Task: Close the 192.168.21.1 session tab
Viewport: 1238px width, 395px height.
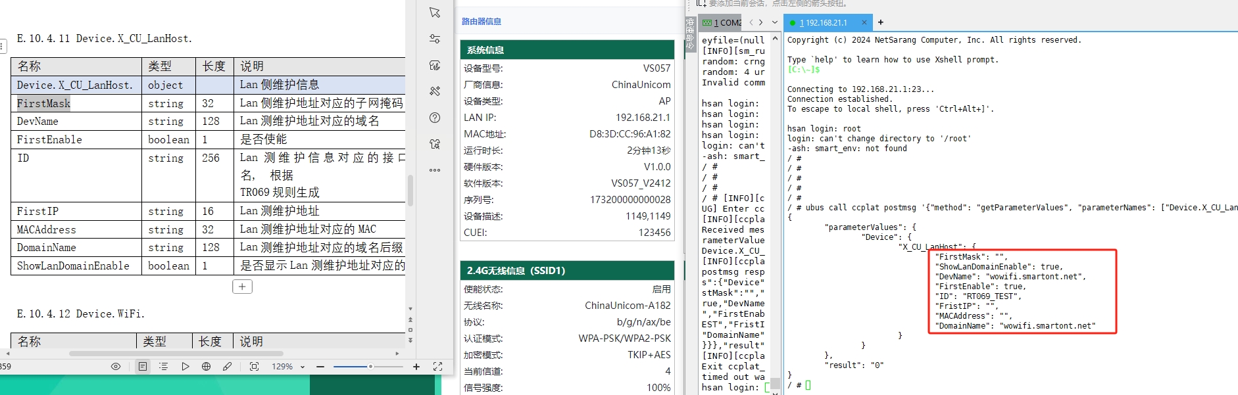Action: tap(864, 22)
